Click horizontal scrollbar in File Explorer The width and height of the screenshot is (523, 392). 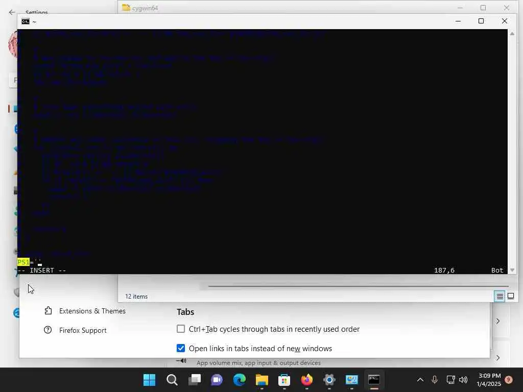tap(359, 286)
